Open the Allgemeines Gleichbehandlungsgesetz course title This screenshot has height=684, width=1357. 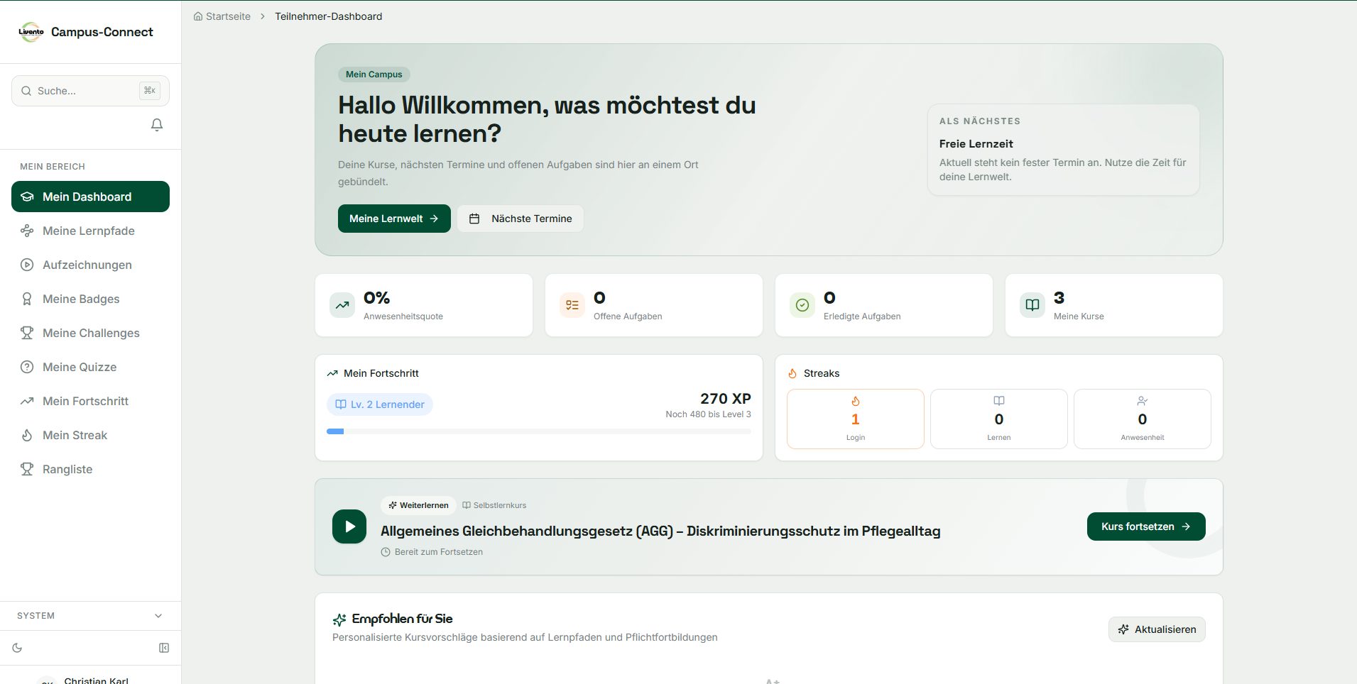(660, 531)
